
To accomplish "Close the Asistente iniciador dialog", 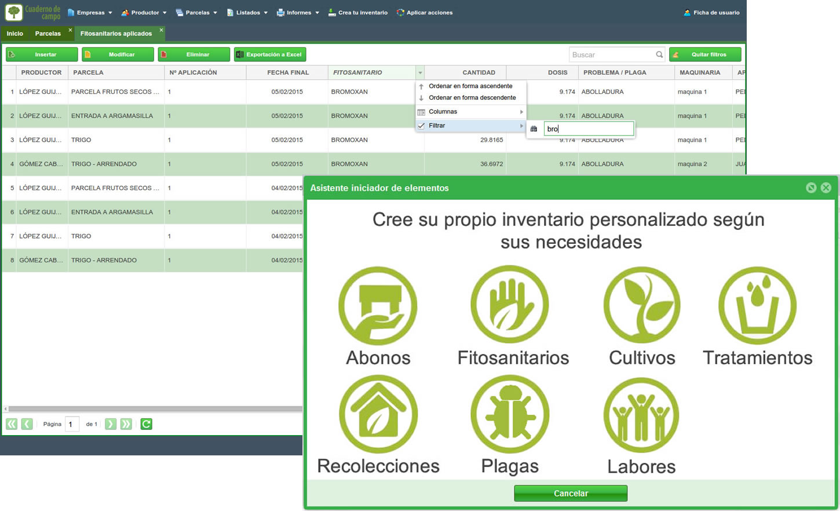I will tap(826, 188).
